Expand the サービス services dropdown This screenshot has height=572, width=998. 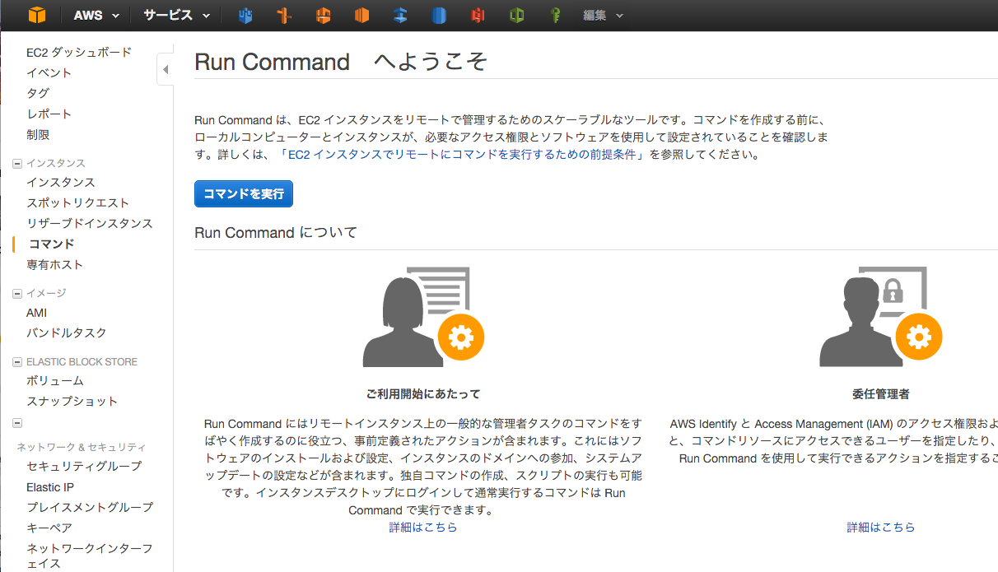[176, 15]
